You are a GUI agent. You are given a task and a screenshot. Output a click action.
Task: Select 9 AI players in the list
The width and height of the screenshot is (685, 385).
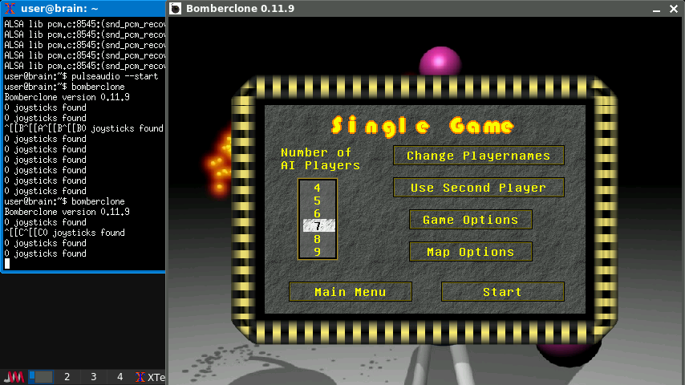[318, 252]
